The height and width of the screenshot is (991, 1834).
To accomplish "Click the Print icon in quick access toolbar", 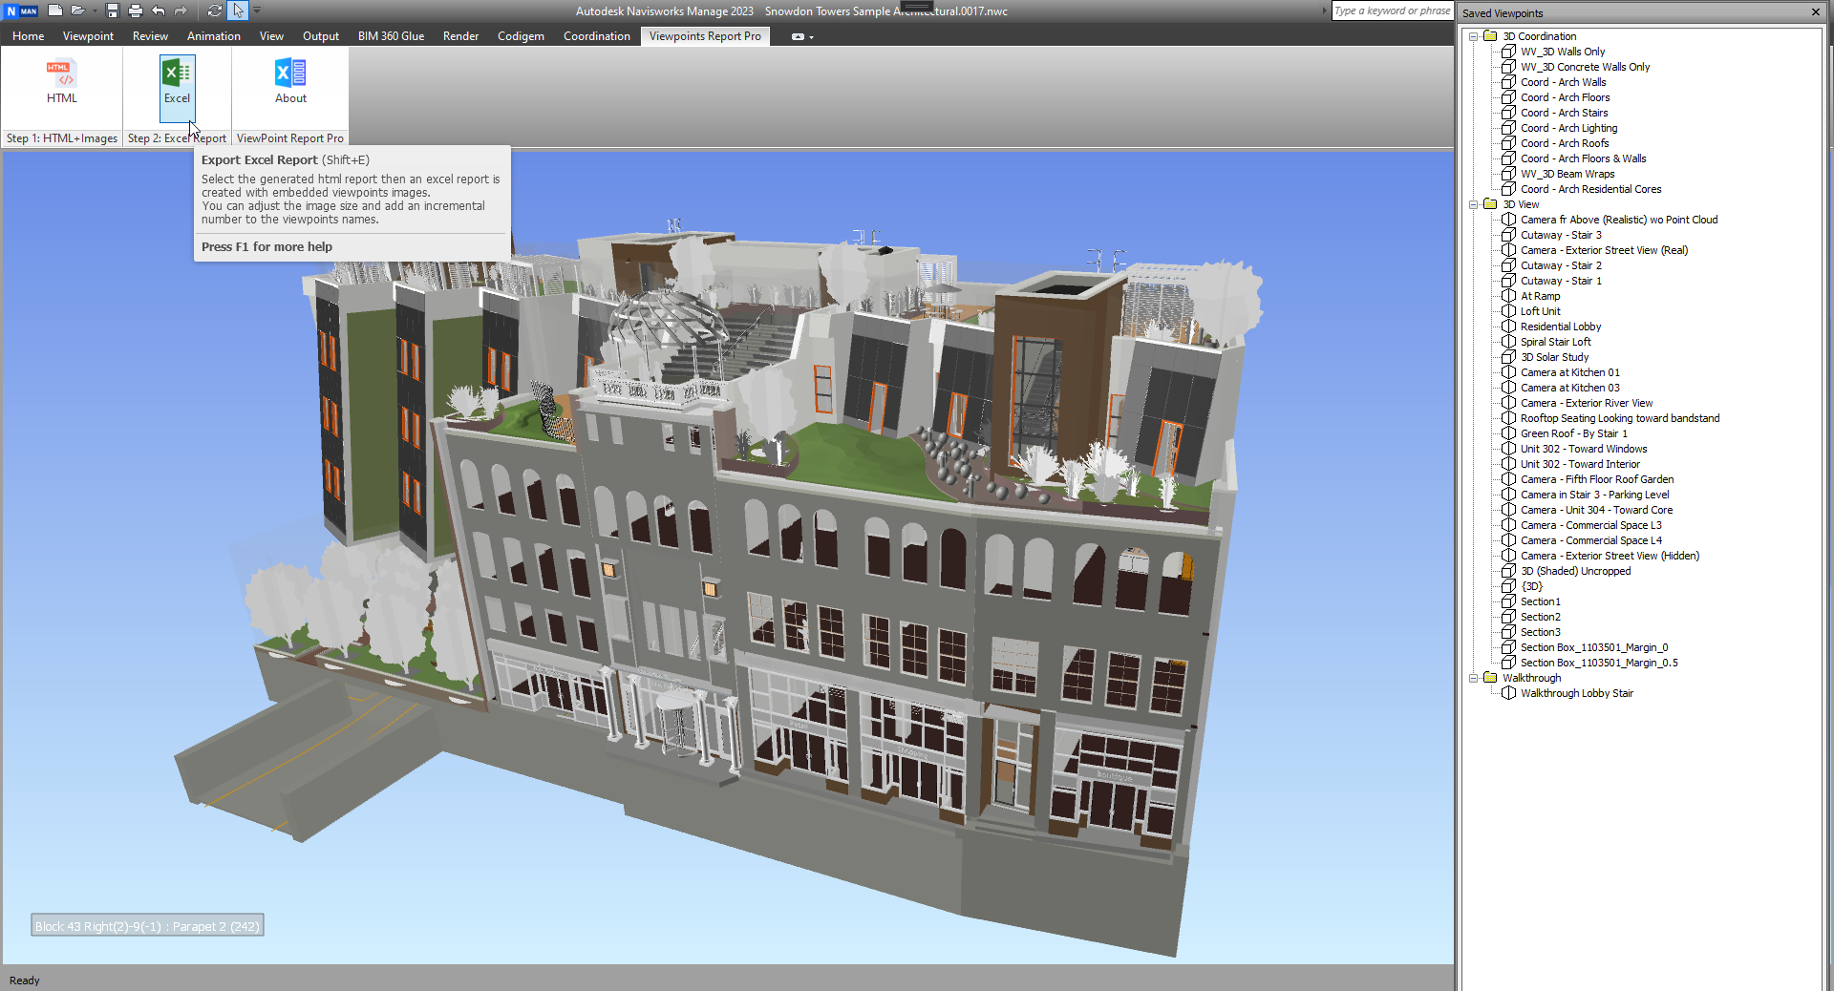I will tap(135, 11).
